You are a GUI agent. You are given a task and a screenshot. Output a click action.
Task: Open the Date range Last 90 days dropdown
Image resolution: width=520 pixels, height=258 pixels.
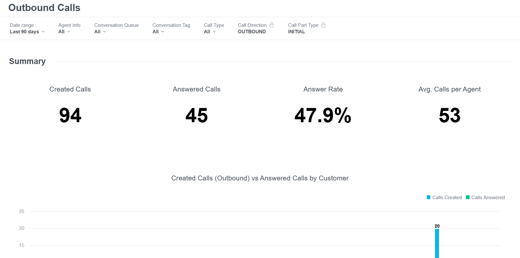(27, 32)
